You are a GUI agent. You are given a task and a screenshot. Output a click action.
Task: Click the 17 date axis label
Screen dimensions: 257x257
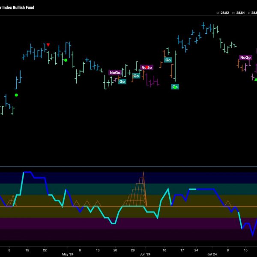(x=182, y=250)
